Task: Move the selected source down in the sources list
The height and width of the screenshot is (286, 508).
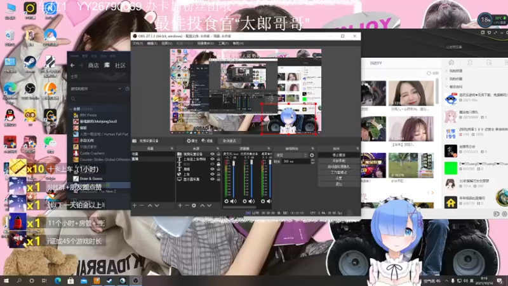Action: (210, 205)
